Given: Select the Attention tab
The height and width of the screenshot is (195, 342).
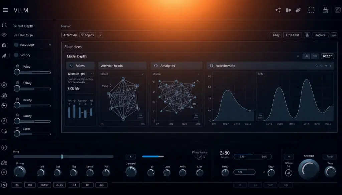Looking at the screenshot, I should [x=70, y=35].
